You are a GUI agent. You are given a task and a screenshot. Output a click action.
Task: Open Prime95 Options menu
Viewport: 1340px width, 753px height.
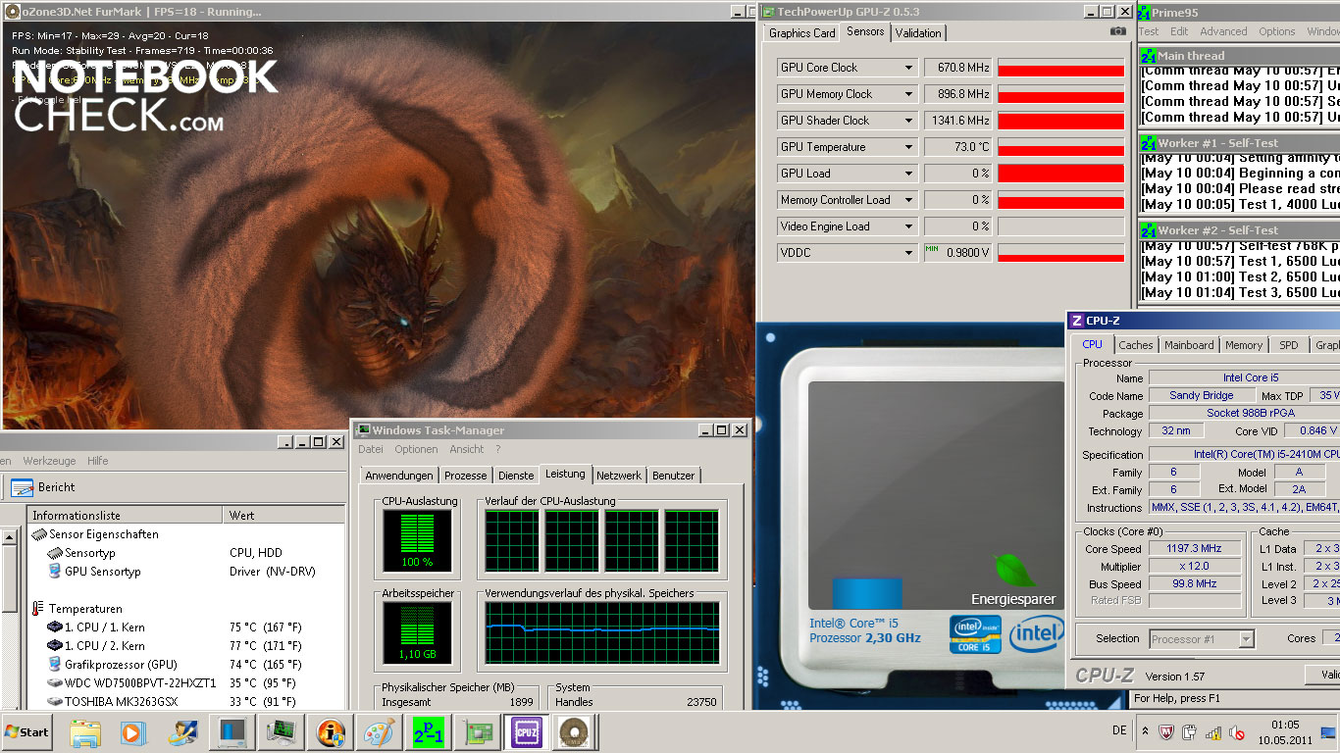click(1277, 31)
